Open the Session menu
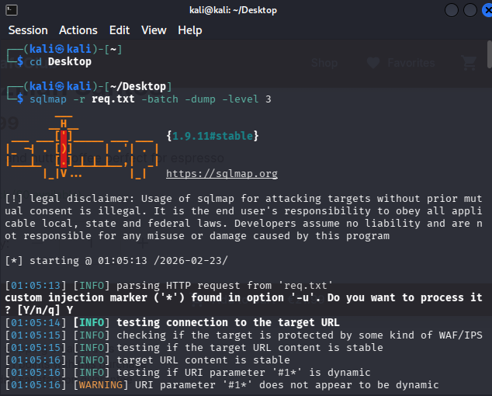This screenshot has width=492, height=396. click(28, 30)
